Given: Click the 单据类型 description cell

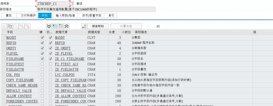Looking at the screenshot, I should (x=193, y=48).
